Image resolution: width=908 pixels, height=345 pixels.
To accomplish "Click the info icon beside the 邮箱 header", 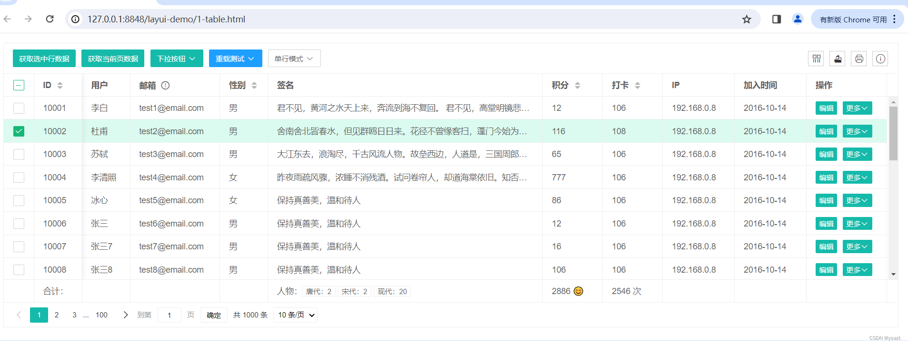I will coord(165,86).
